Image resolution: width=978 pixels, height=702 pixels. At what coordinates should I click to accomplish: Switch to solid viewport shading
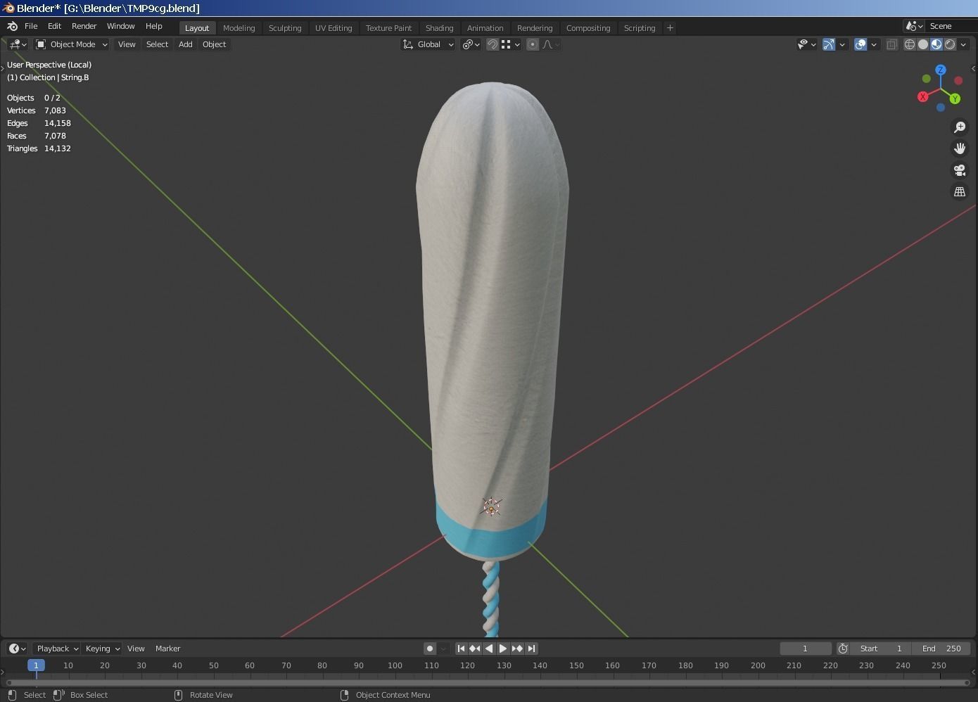923,44
